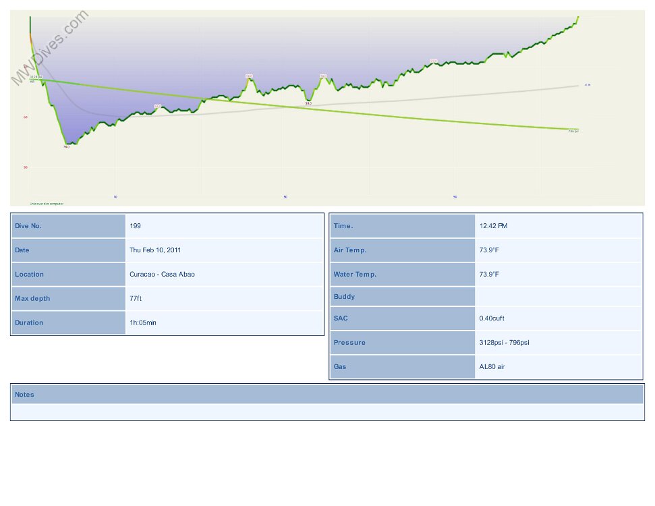Screen dimensions: 655x506
Task: Click the date Thu Feb 10, 2011
Action: [155, 250]
